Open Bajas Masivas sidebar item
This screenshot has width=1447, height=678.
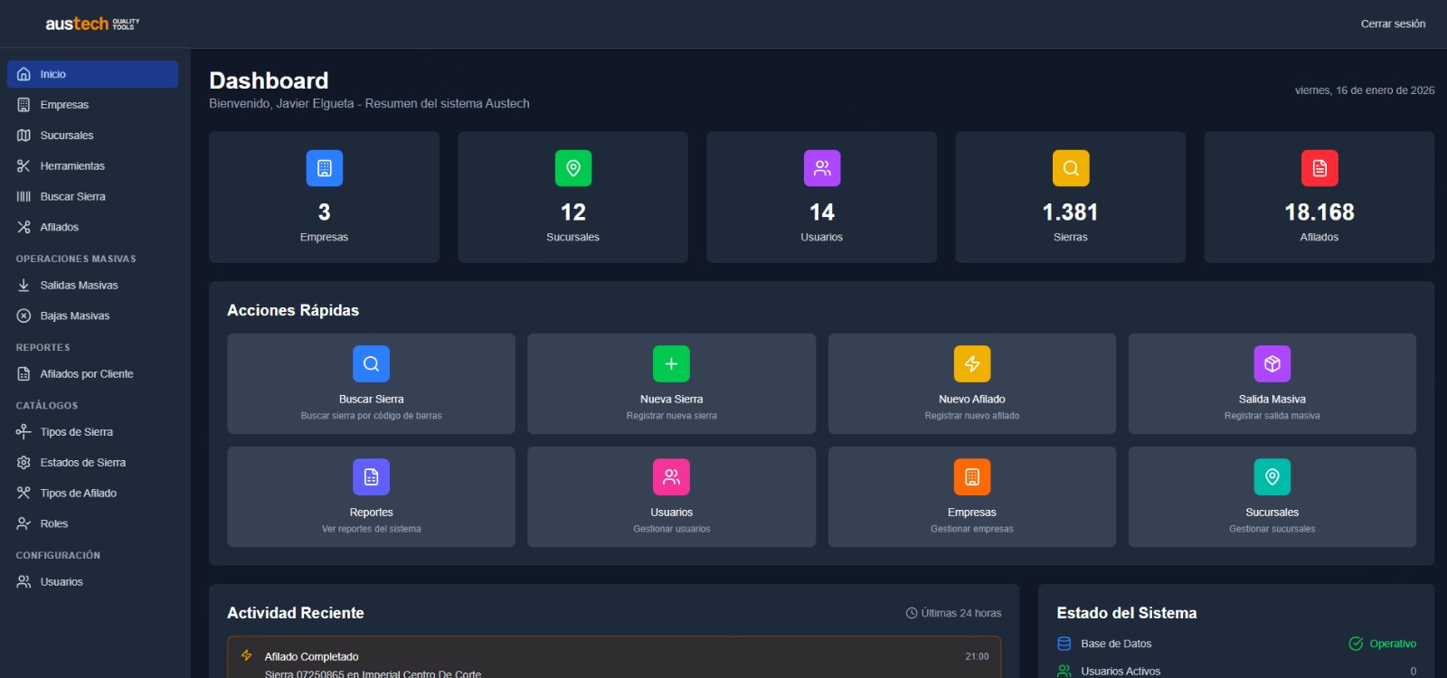pyautogui.click(x=92, y=316)
